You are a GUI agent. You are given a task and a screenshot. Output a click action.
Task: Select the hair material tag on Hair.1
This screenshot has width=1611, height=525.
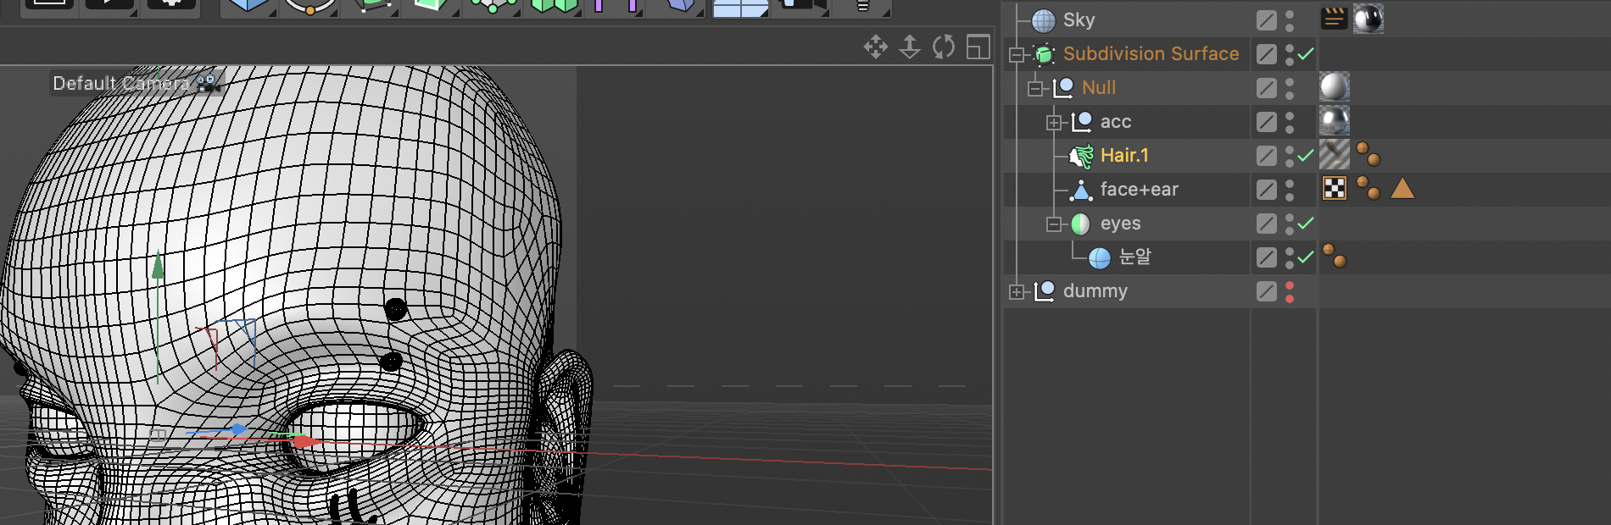(x=1335, y=154)
